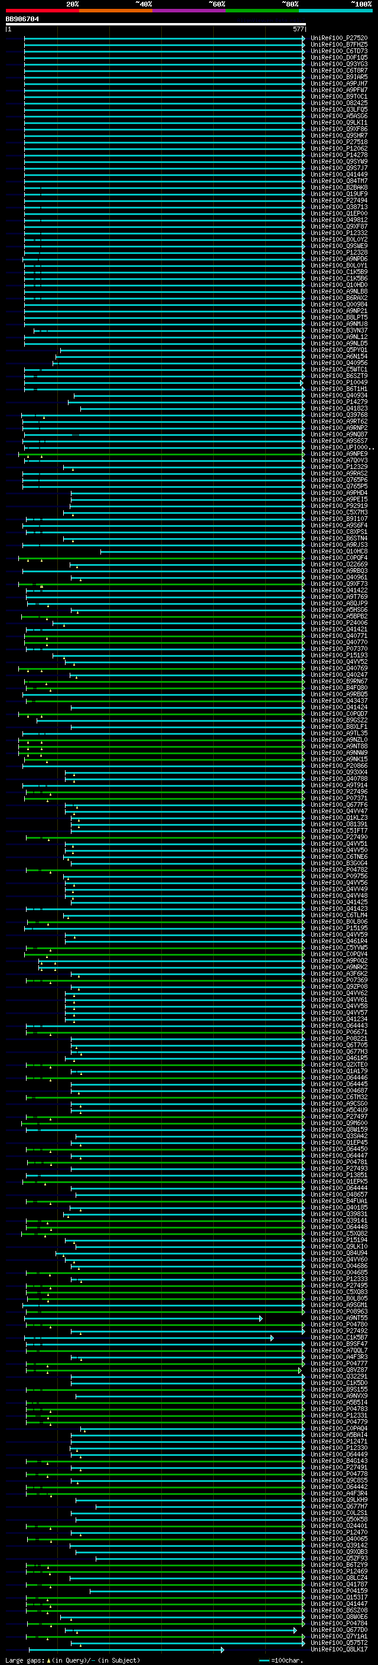The image size is (378, 1665).
Task: Open the UniRef100_P27520 hit label
Action: pyautogui.click(x=339, y=38)
